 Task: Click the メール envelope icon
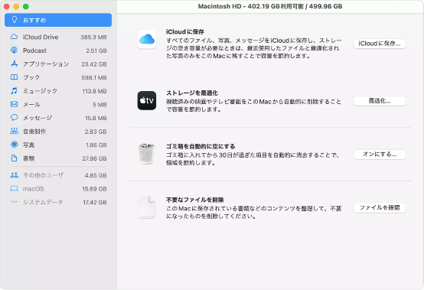[x=14, y=104]
